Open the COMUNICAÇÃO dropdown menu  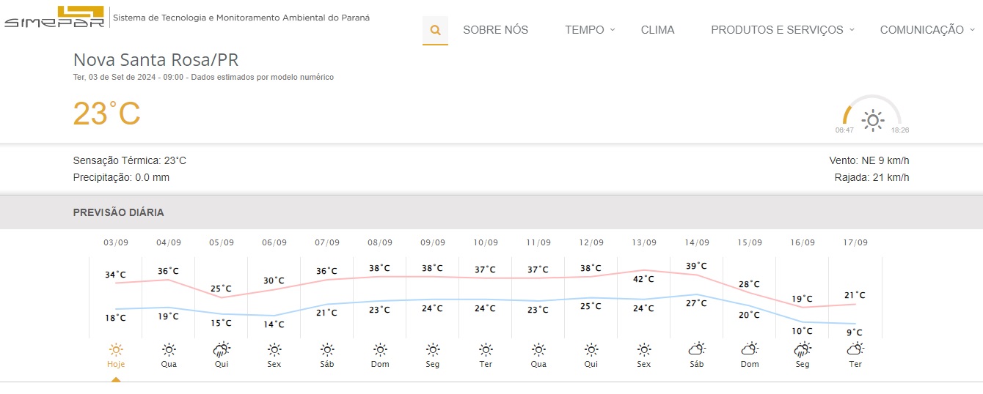[927, 30]
